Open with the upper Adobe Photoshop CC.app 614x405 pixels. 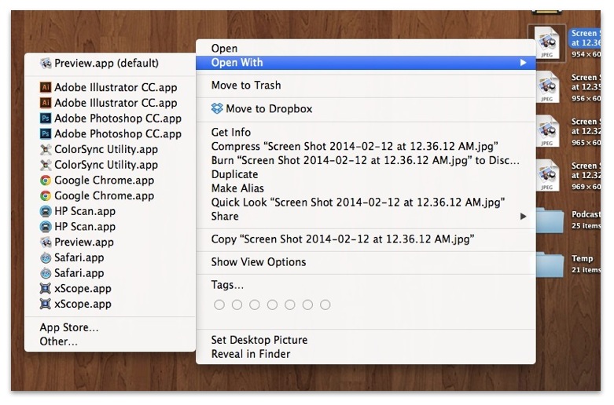pos(109,118)
